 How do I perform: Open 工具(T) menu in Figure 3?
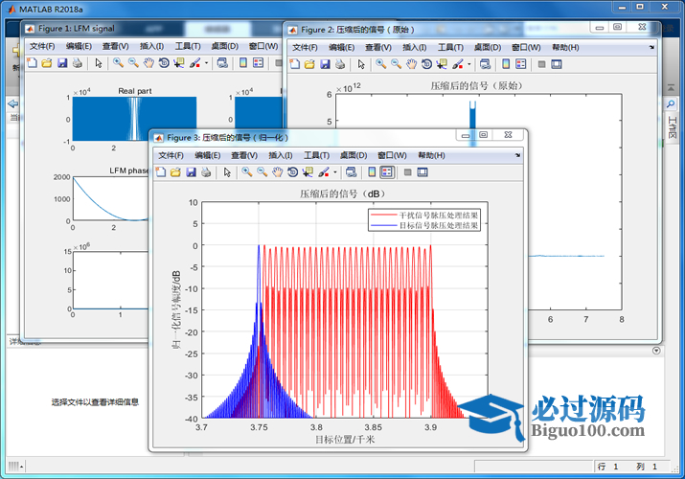(317, 155)
